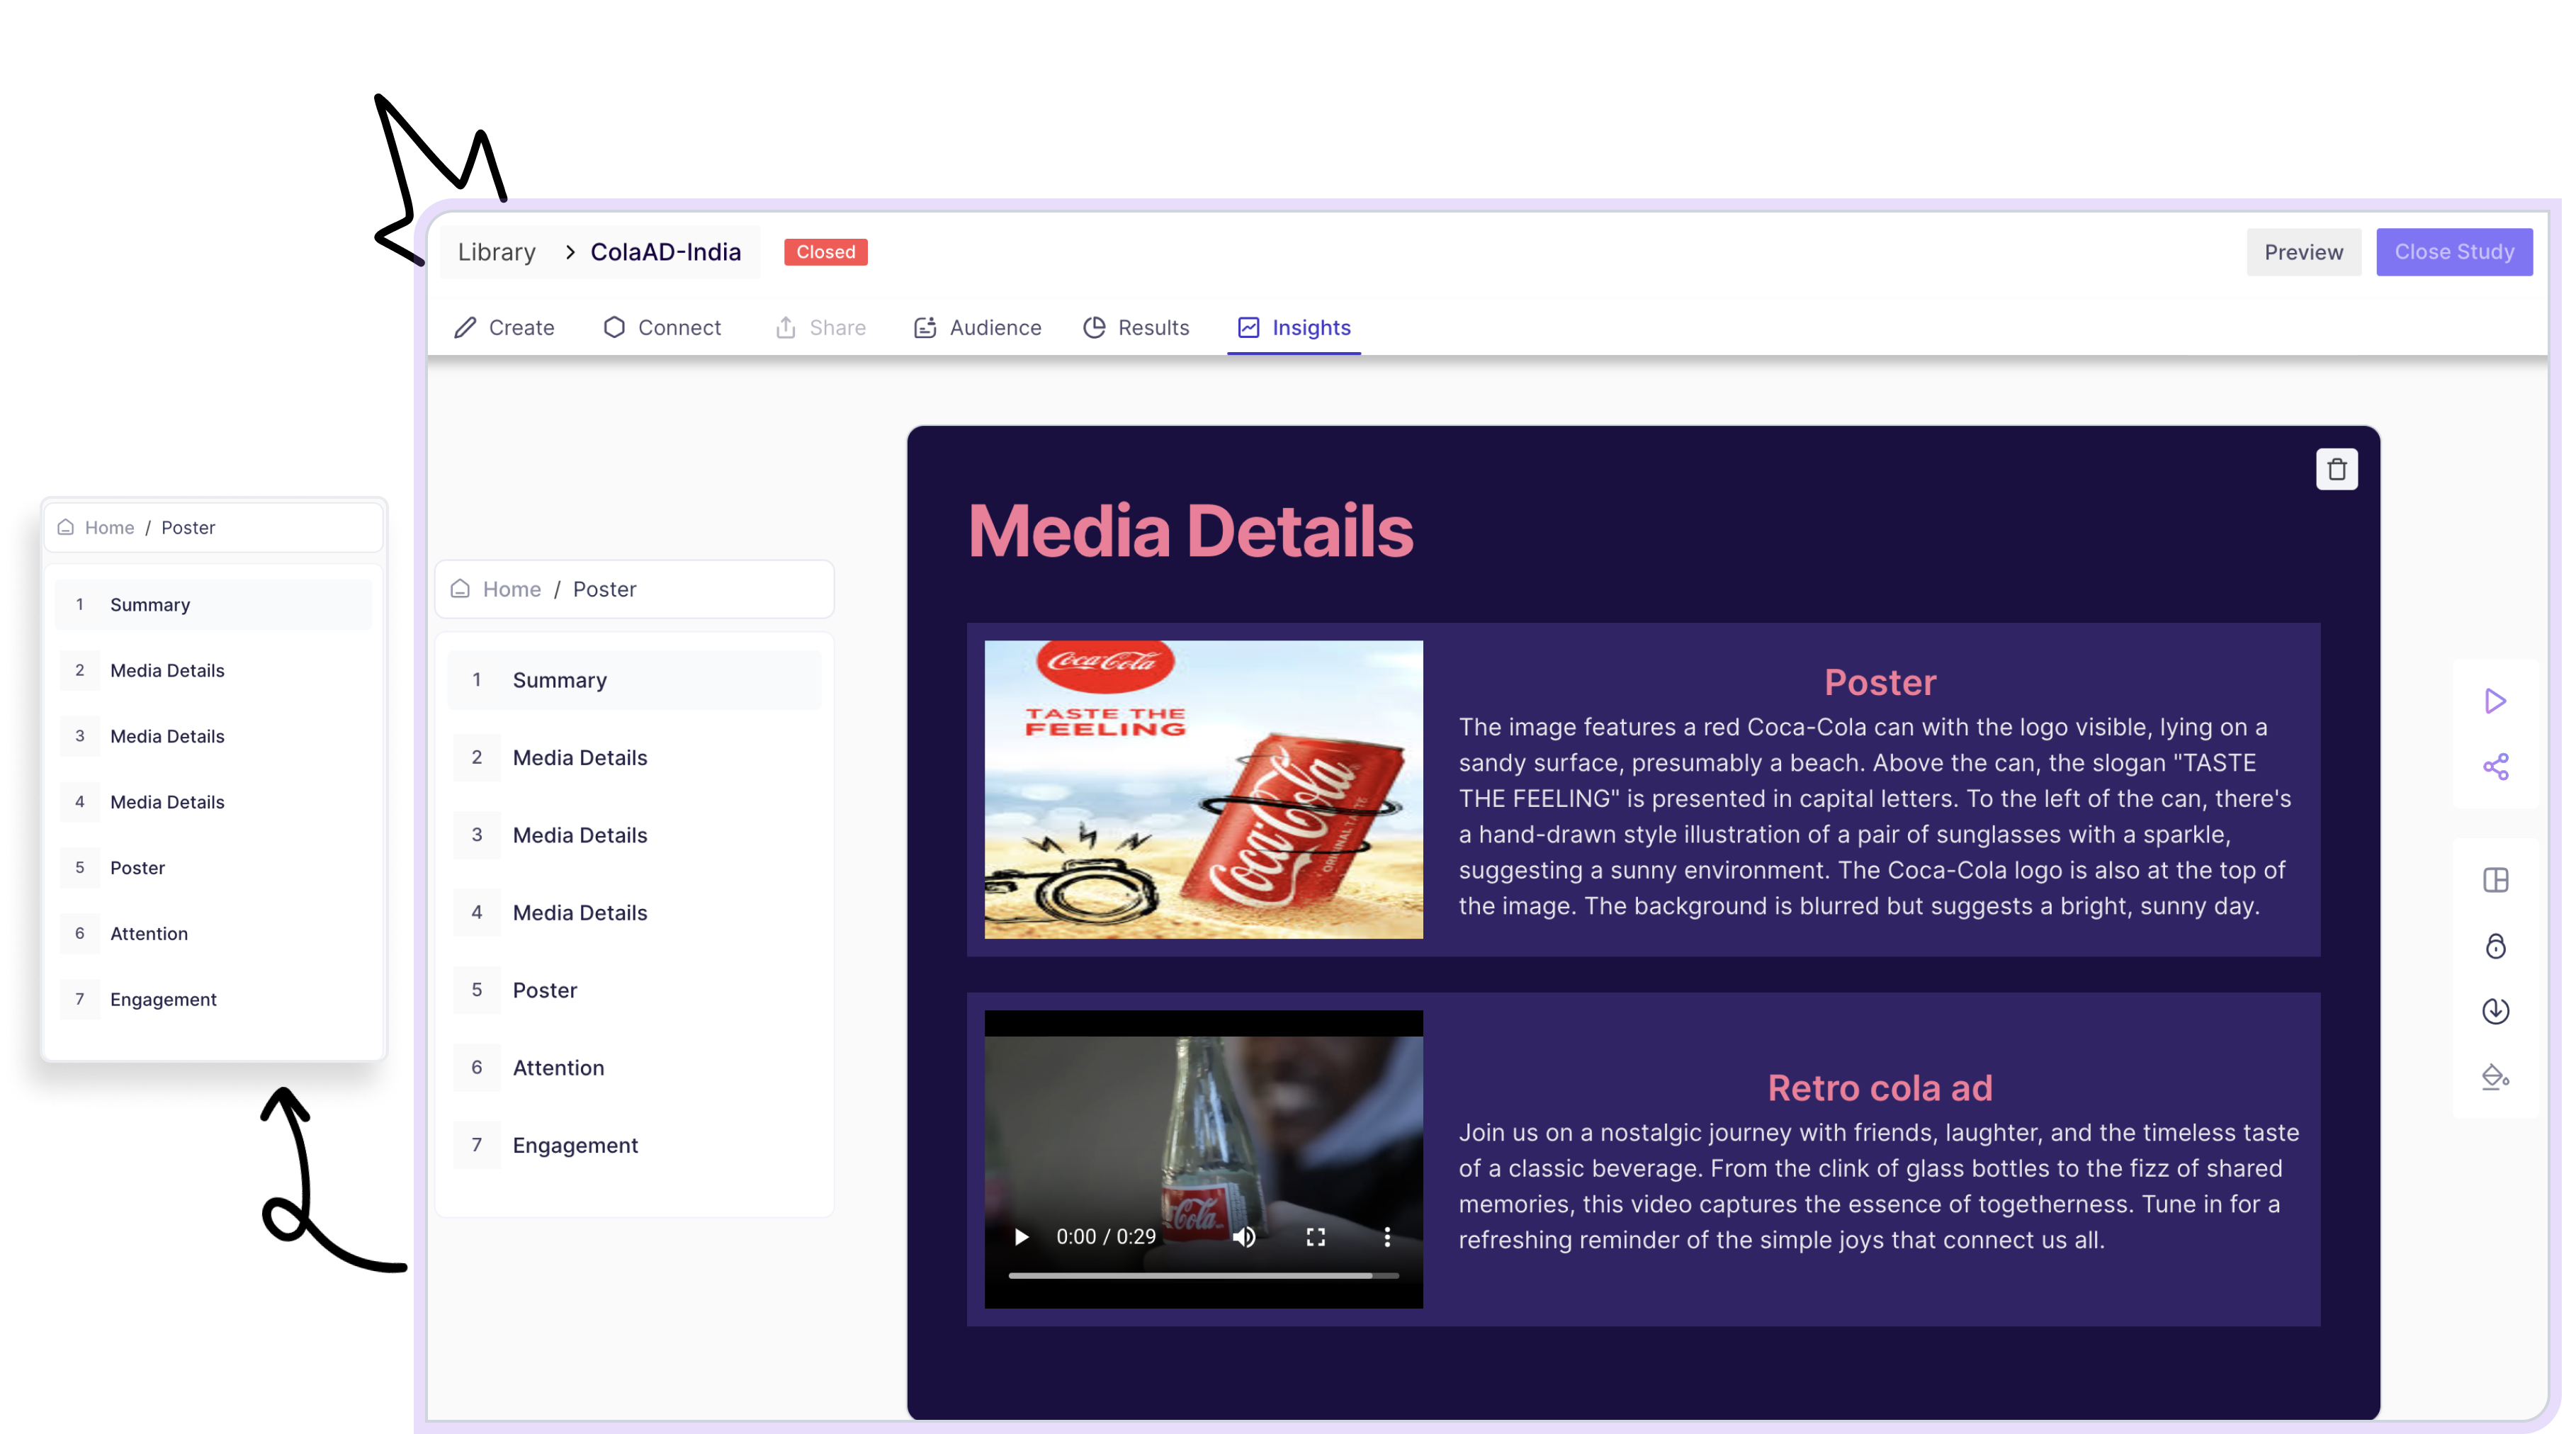Open the Audience tab
The height and width of the screenshot is (1434, 2576).
coord(977,327)
